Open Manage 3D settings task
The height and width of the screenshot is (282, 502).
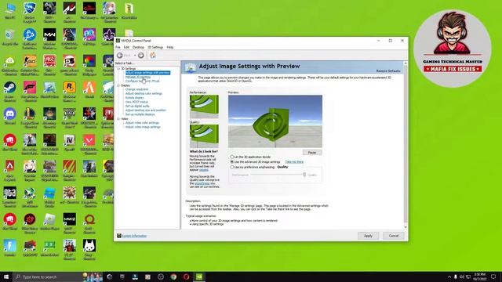[x=138, y=77]
